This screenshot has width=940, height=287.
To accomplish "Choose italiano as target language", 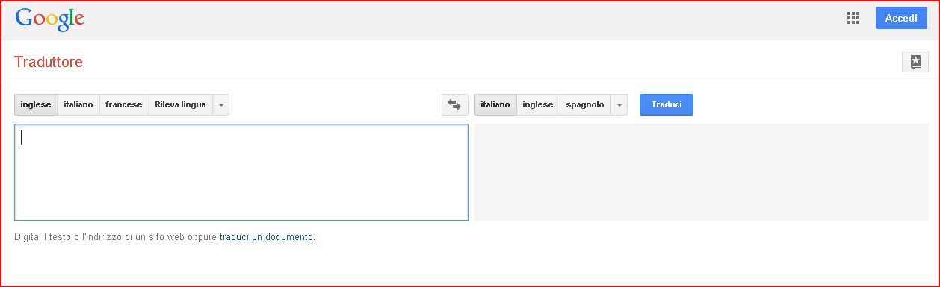I will (x=495, y=105).
